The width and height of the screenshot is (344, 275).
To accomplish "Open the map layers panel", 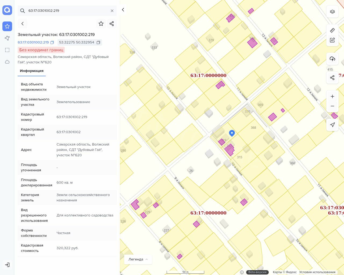I will coord(332,12).
